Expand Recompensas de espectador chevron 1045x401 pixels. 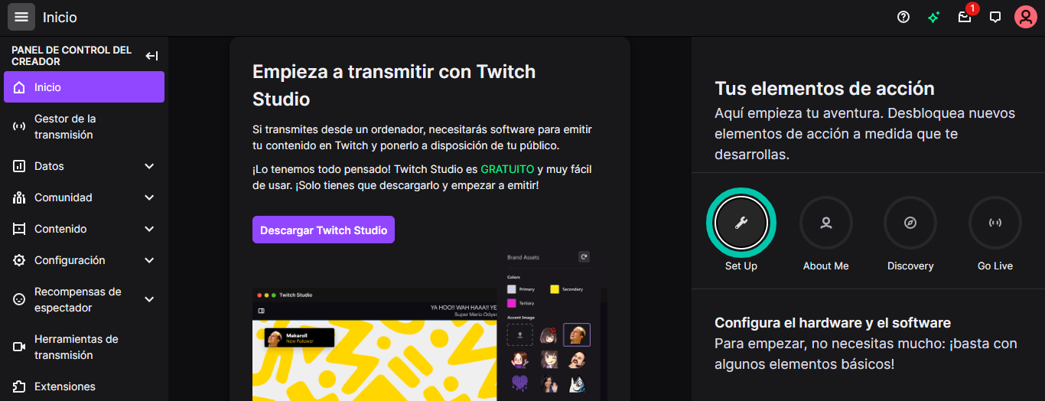(149, 299)
